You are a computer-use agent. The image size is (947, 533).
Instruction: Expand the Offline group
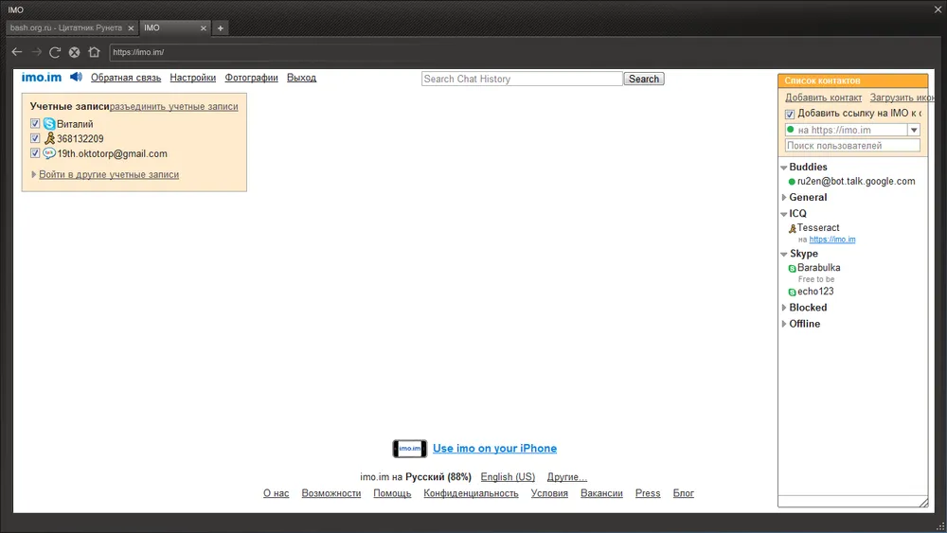pyautogui.click(x=784, y=324)
